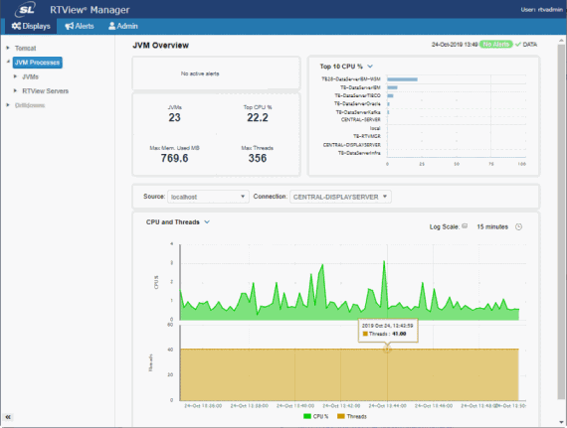Click the vertical scrollbar thumb

click(x=561, y=221)
